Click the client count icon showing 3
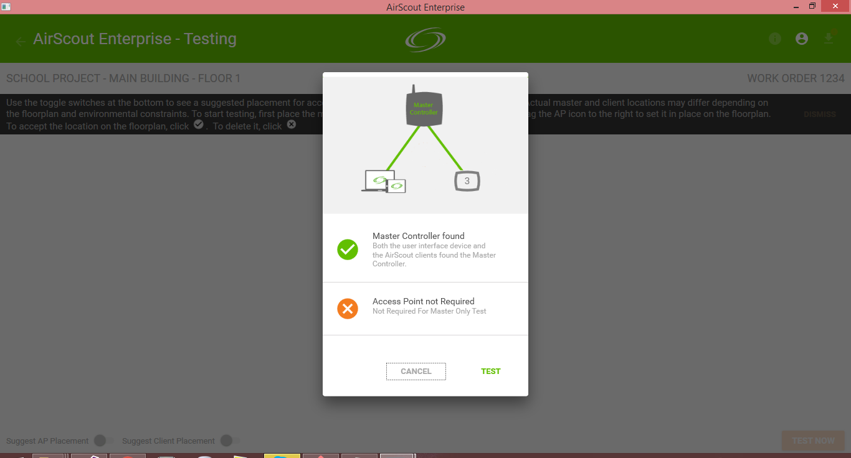This screenshot has width=851, height=458. [467, 181]
